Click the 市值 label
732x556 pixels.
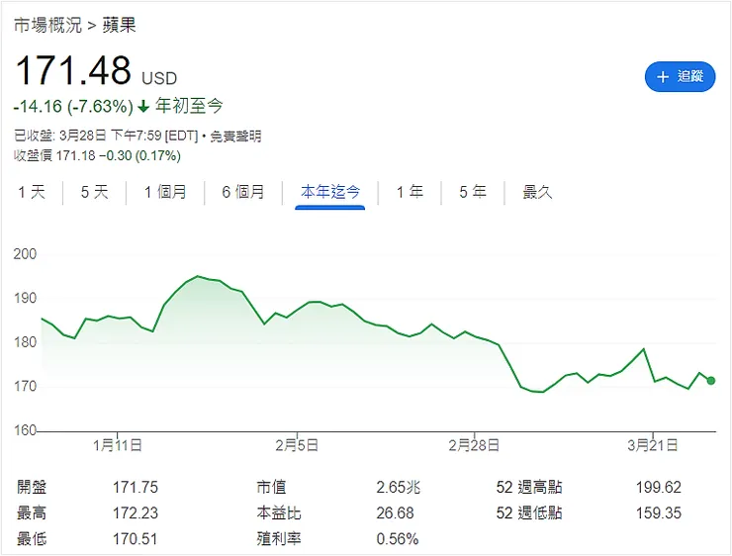coord(271,488)
